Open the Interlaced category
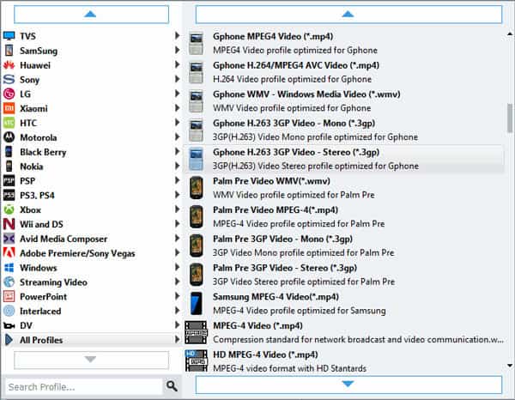This screenshot has height=400, width=515. [91, 311]
